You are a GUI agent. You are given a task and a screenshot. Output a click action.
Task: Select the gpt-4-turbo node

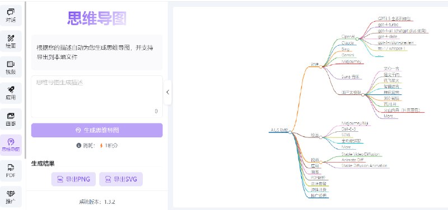tap(388, 25)
